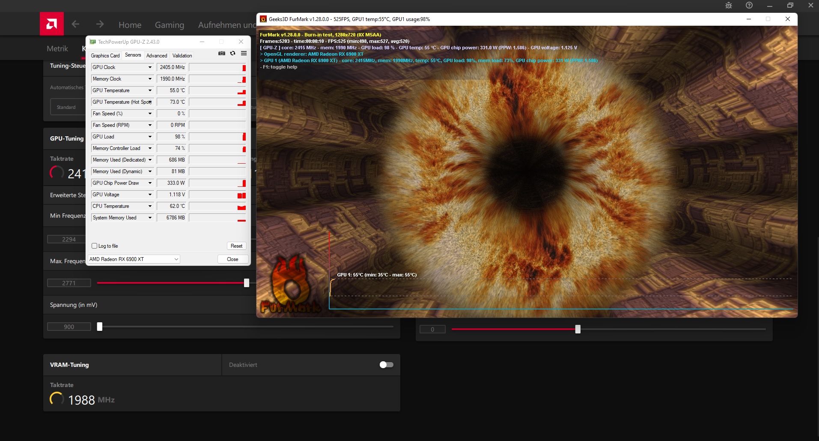Image resolution: width=819 pixels, height=441 pixels.
Task: Click the GPU-Z Reset button
Action: tap(237, 246)
